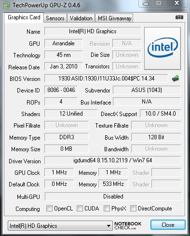
Task: Click the BIOS Version field
Action: pyautogui.click(x=106, y=79)
